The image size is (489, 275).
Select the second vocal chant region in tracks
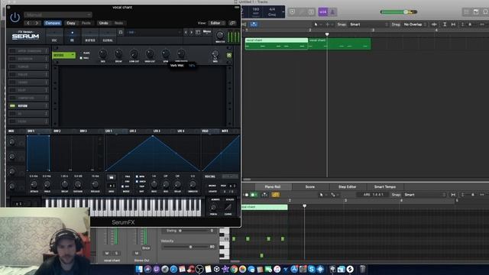pos(339,44)
